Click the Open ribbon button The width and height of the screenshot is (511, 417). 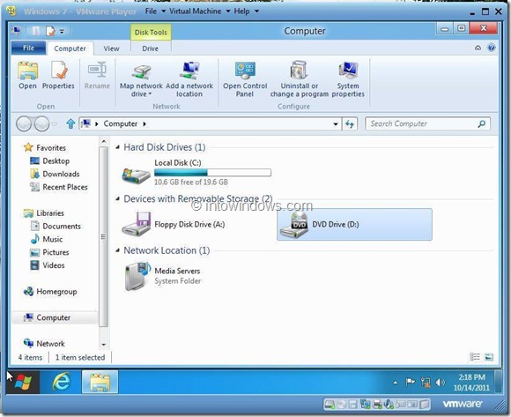[27, 75]
